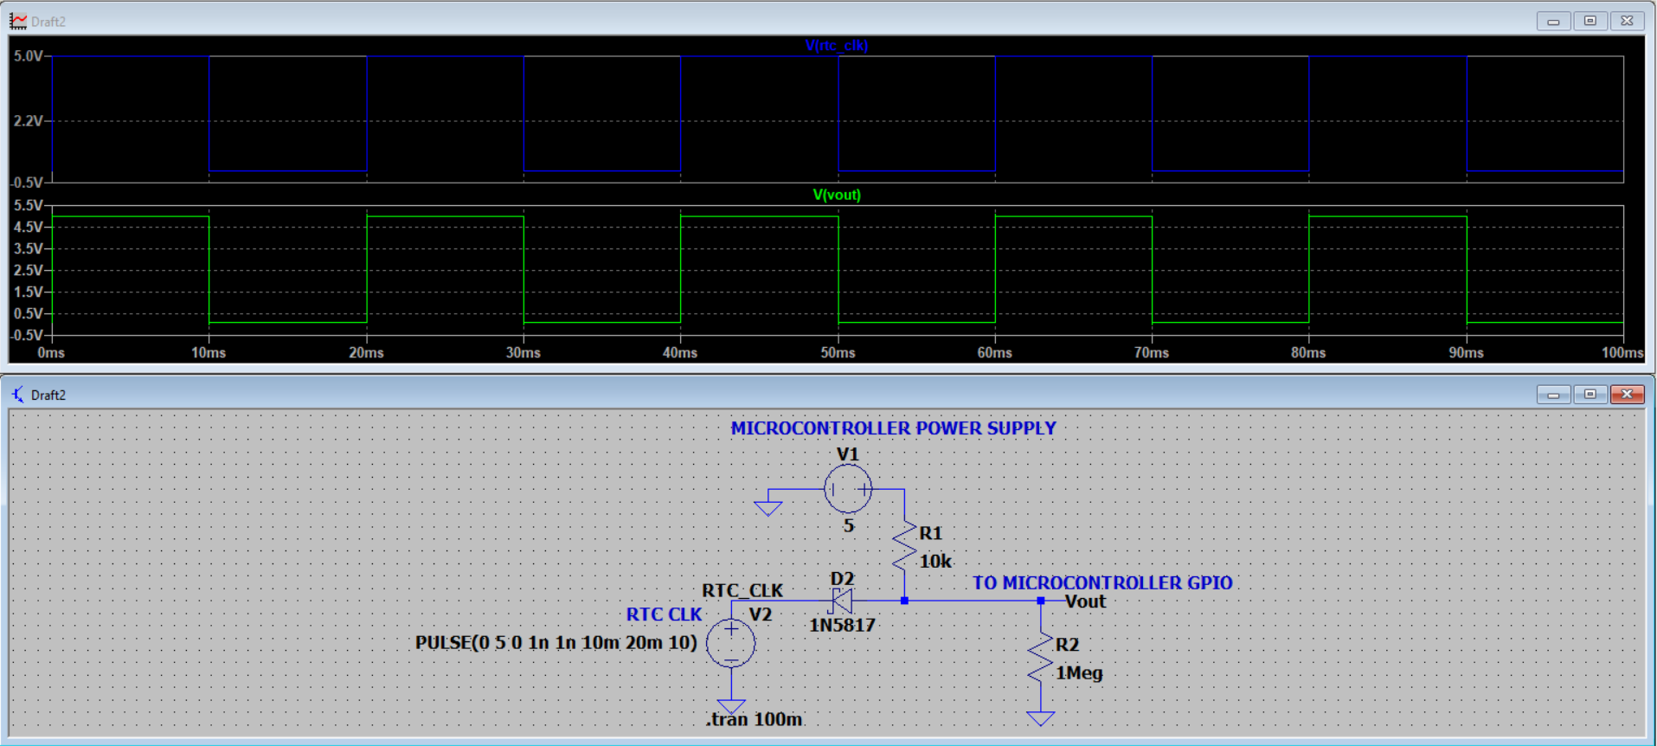Click the ground symbol below V2
1657x746 pixels.
731,706
